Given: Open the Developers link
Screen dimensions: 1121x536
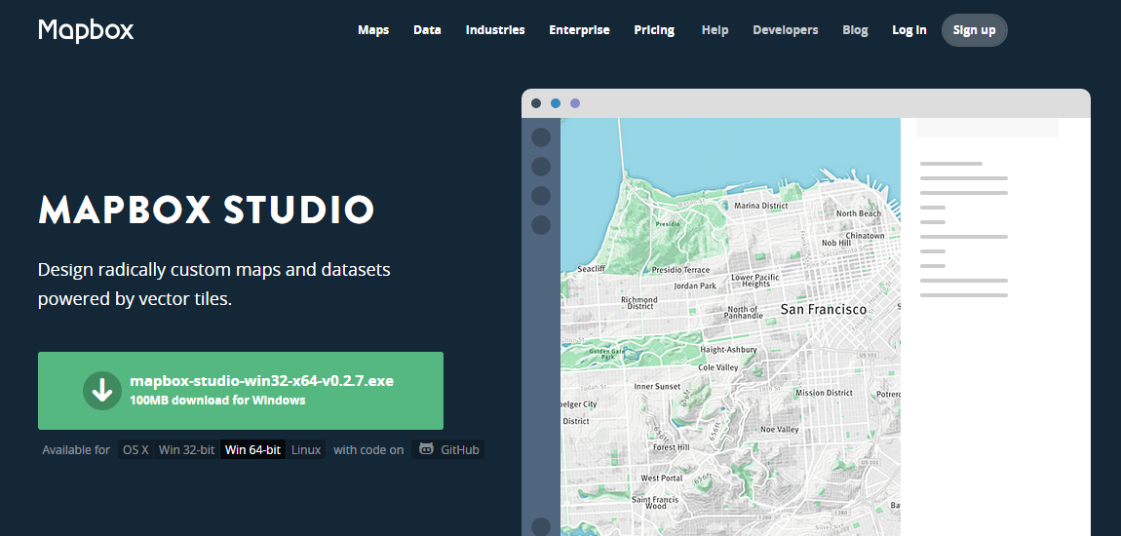Looking at the screenshot, I should pyautogui.click(x=785, y=30).
